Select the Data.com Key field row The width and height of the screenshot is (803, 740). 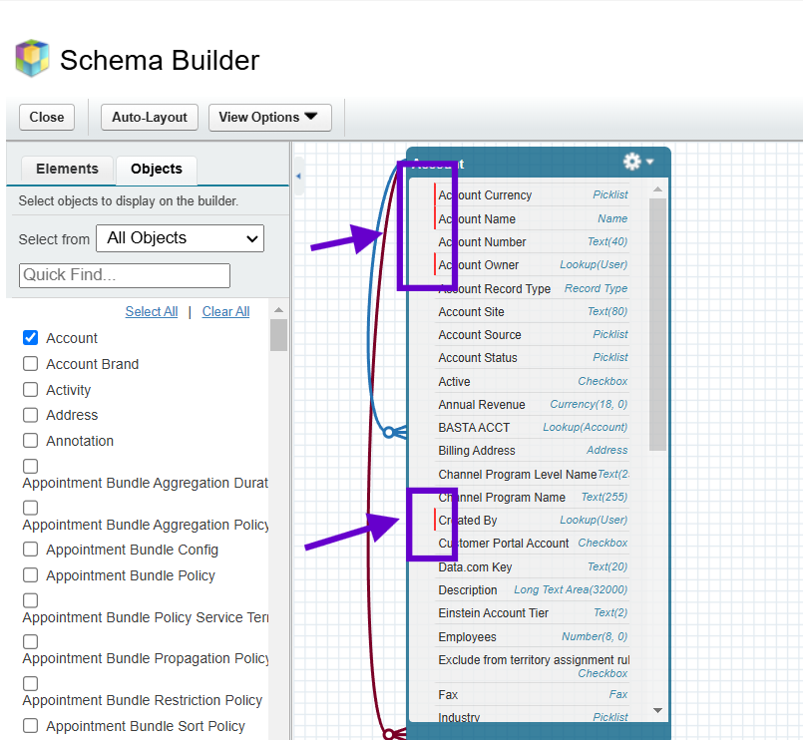(532, 566)
